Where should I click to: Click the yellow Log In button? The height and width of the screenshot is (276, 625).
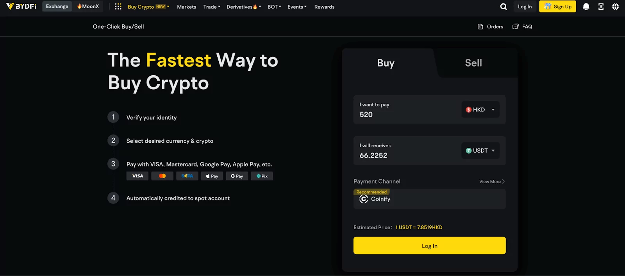click(429, 246)
